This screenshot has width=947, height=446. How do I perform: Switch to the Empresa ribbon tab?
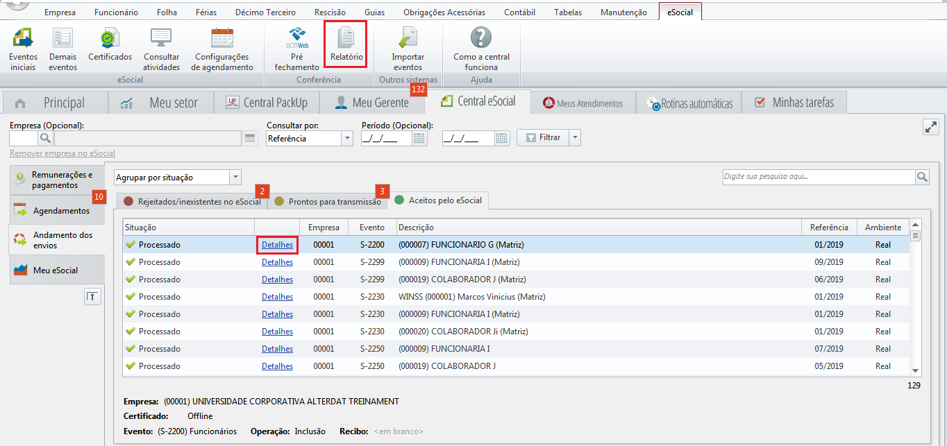pos(60,12)
